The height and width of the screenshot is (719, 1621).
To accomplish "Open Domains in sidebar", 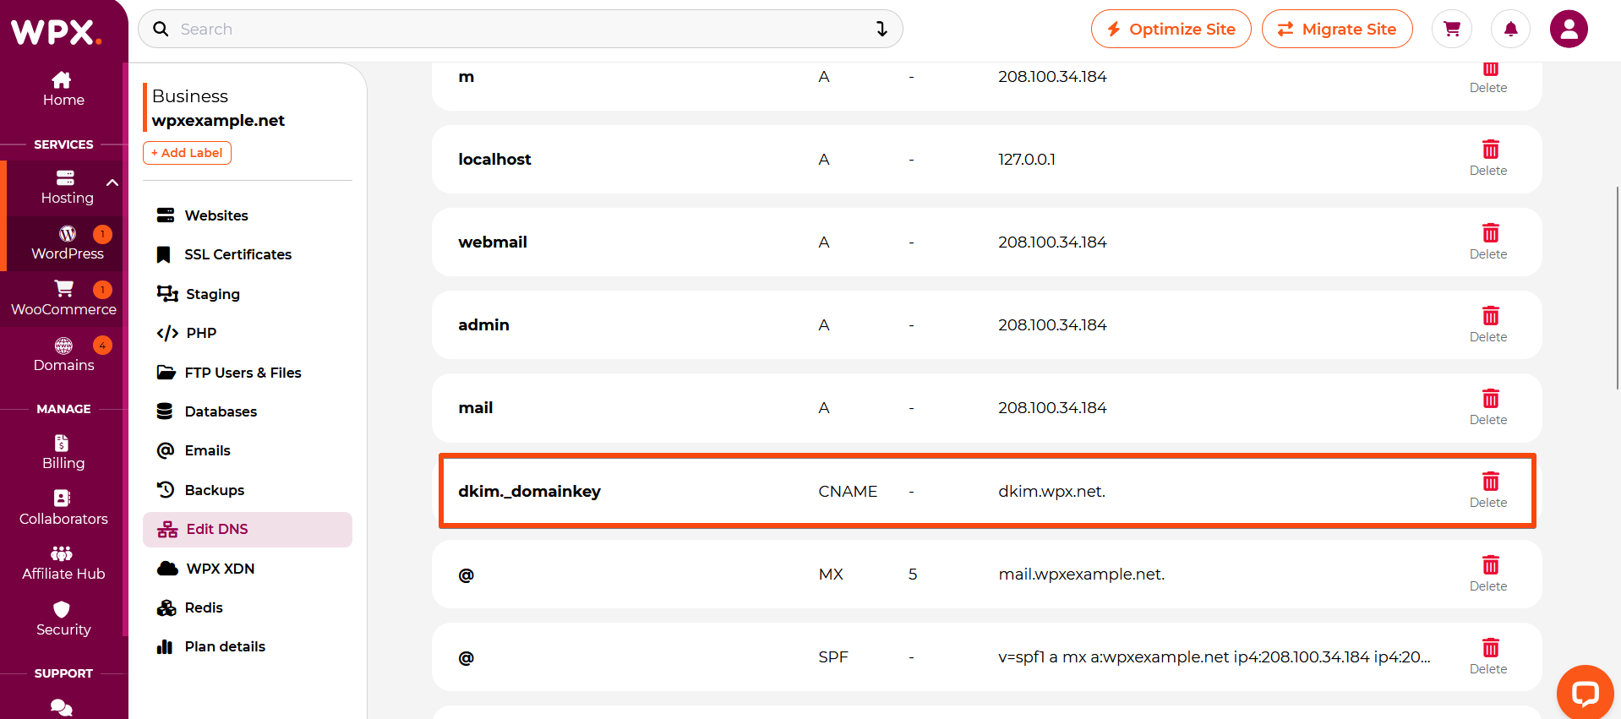I will point(63,355).
